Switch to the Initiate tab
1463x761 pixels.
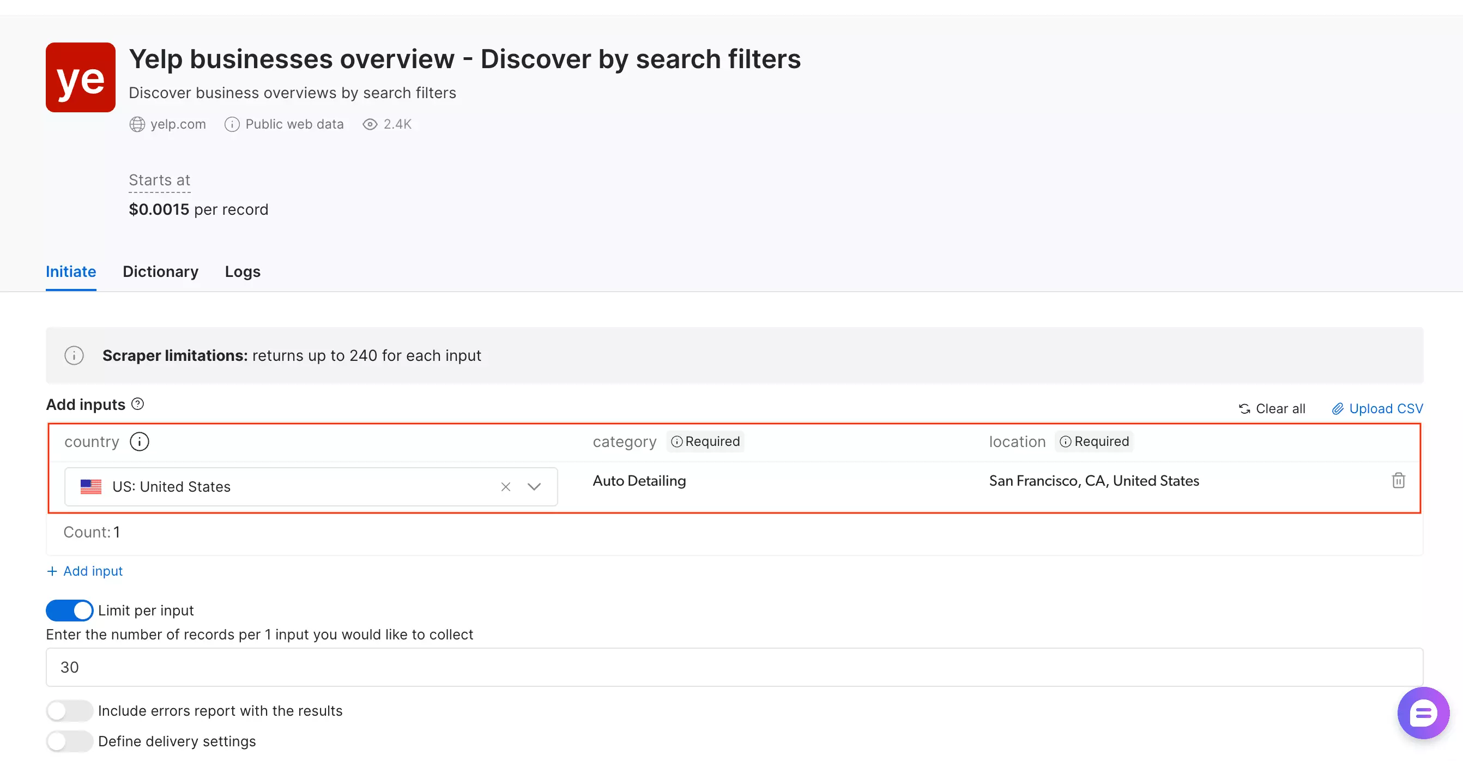[x=71, y=271]
